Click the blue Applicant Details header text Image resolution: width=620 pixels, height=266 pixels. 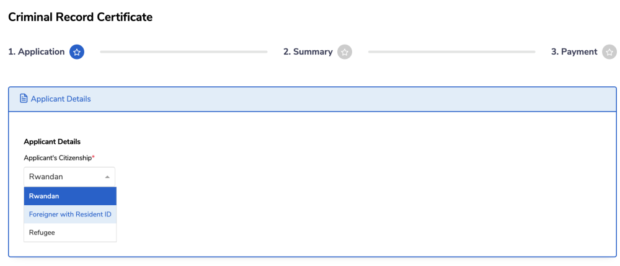click(61, 99)
